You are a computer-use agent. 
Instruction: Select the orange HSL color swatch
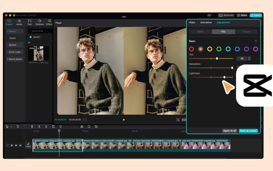point(200,49)
